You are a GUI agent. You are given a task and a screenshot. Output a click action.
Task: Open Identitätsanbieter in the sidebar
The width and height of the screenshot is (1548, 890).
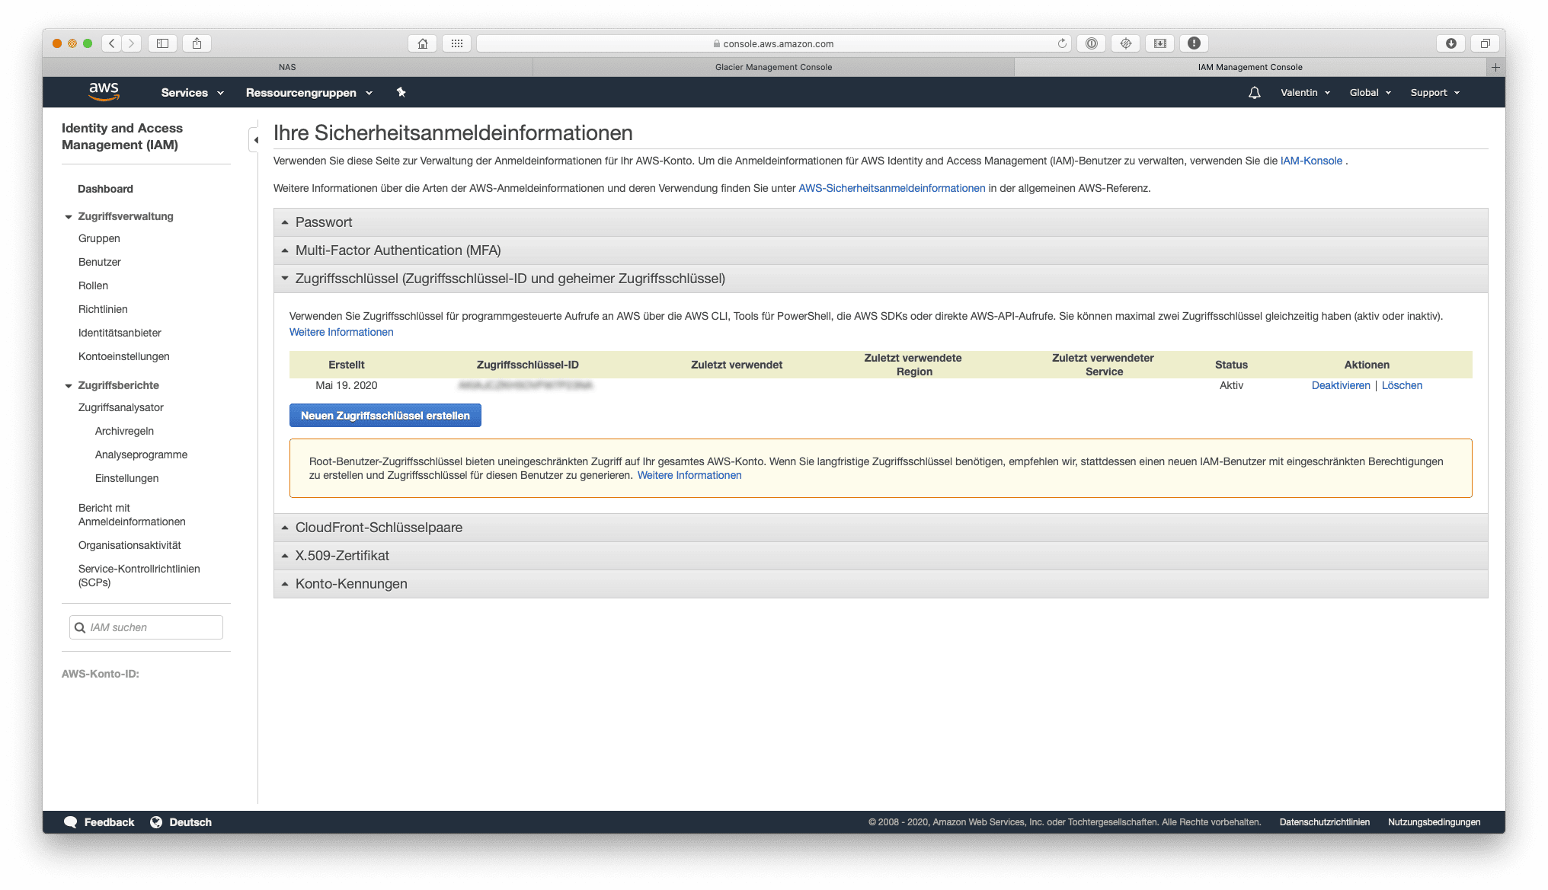[120, 333]
